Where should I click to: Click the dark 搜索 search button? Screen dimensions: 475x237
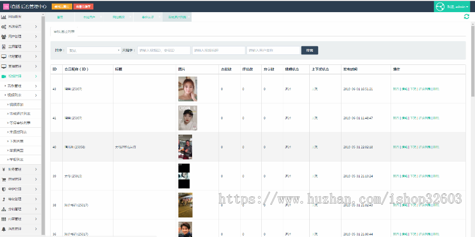tap(309, 51)
